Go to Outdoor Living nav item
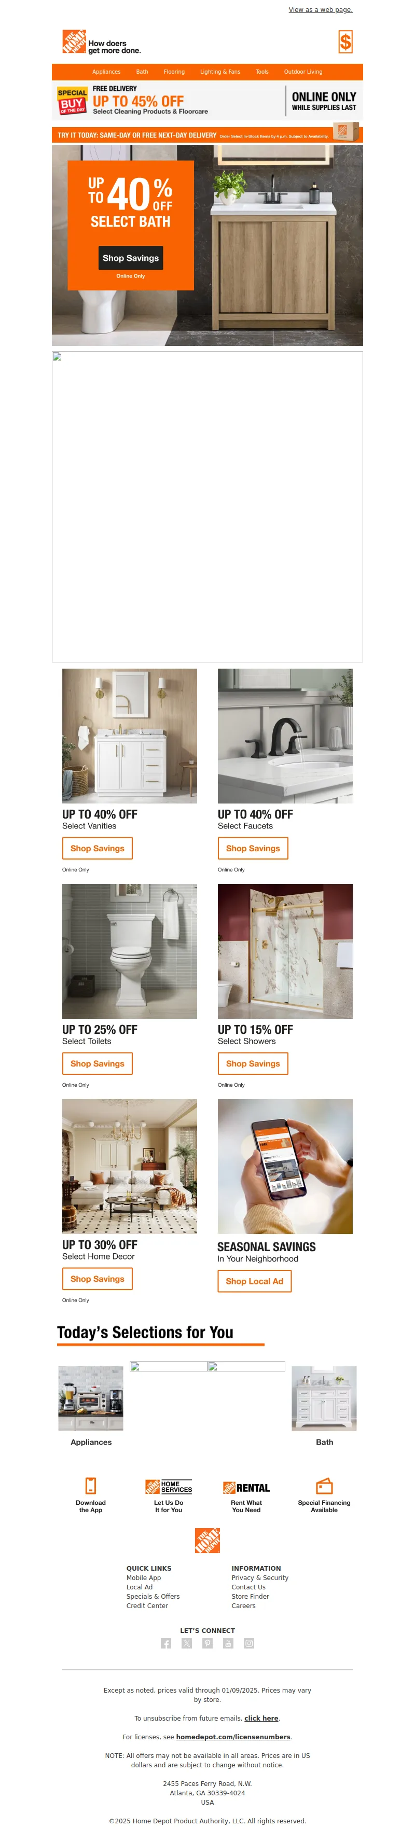415x1842 pixels. click(x=303, y=72)
